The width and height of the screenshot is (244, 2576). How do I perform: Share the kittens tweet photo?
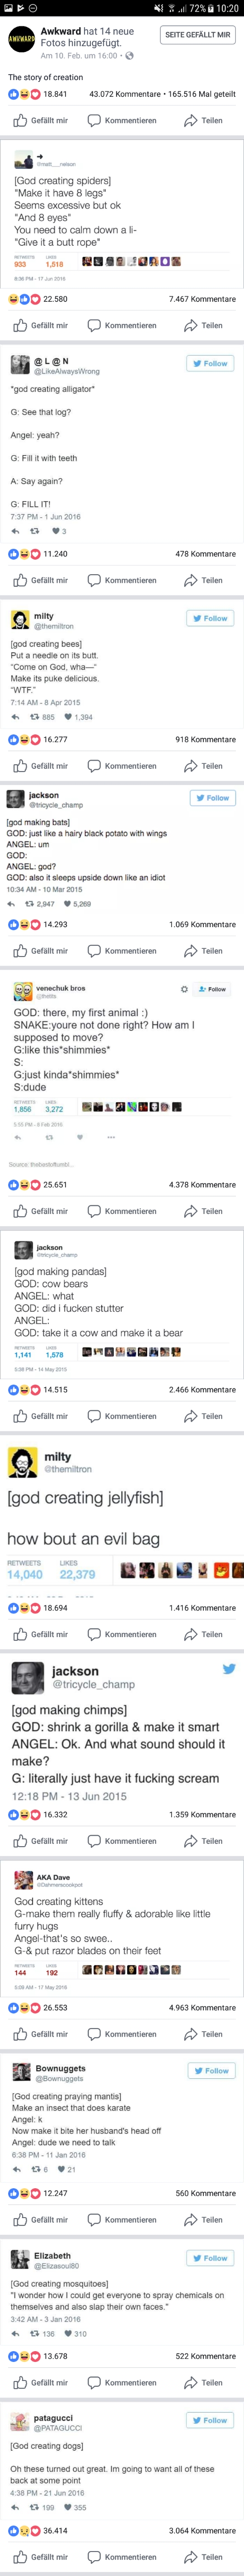(203, 2034)
